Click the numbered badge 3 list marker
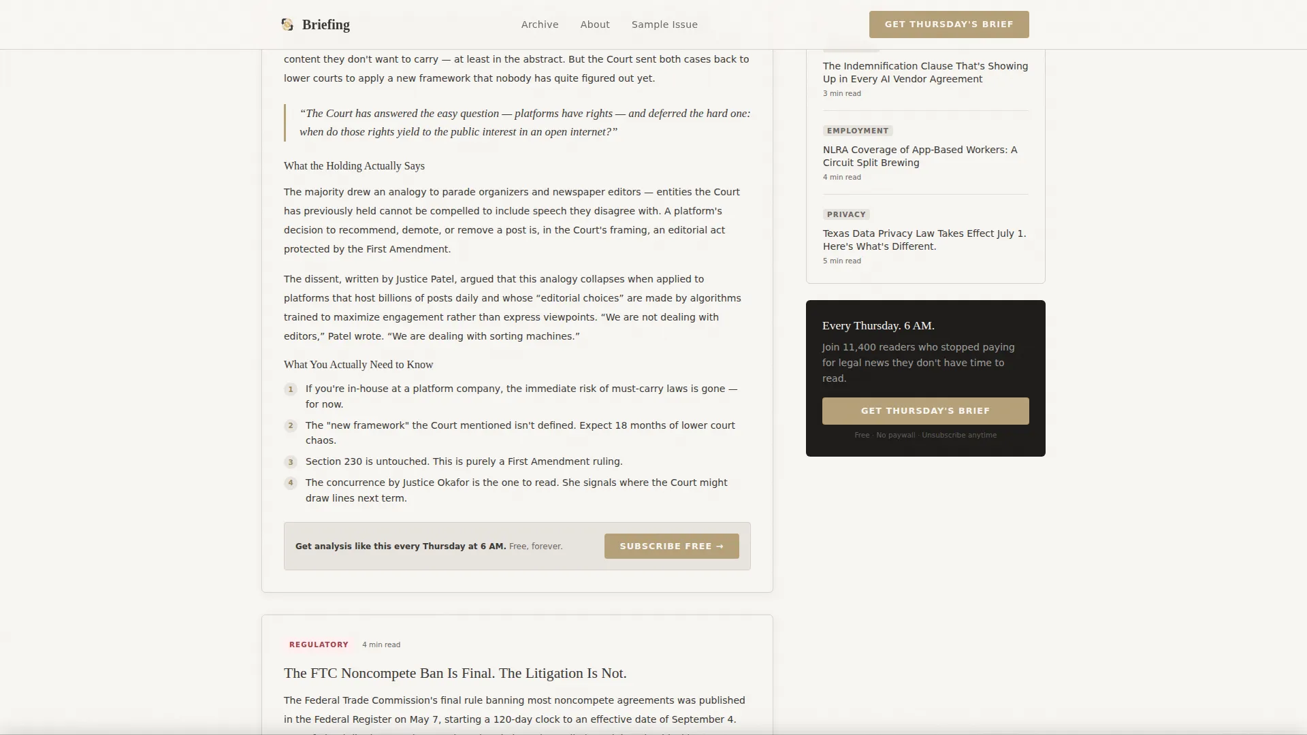The height and width of the screenshot is (735, 1307). click(x=291, y=462)
